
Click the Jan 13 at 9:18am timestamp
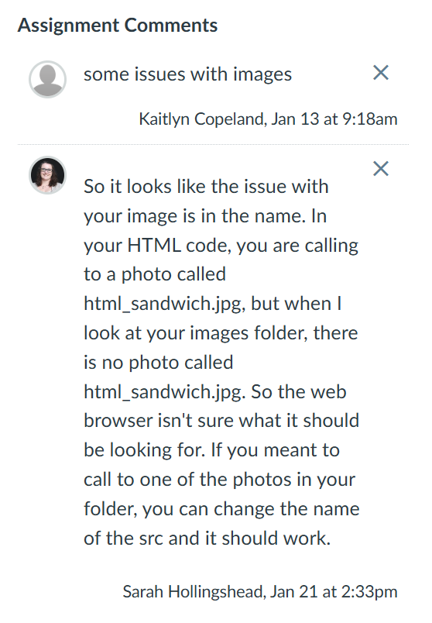[x=334, y=119]
